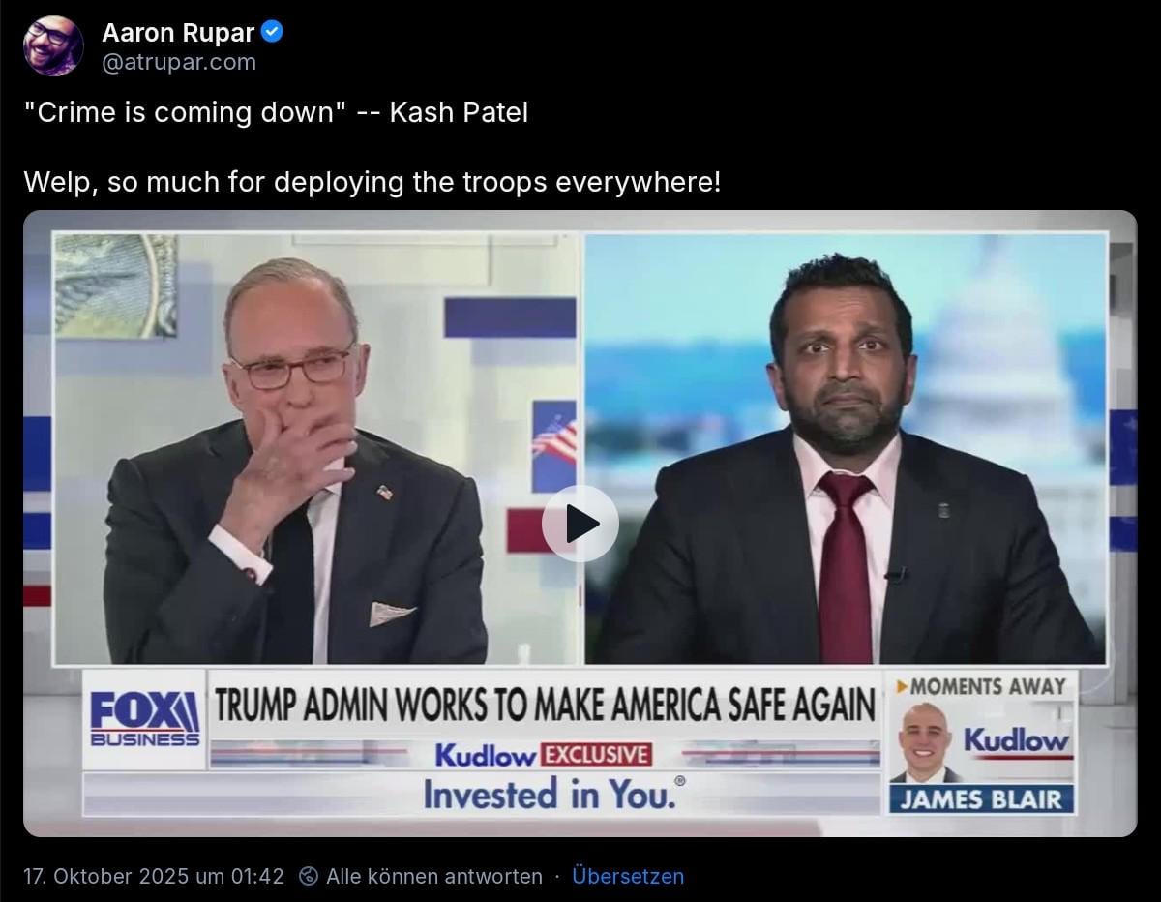The height and width of the screenshot is (902, 1161).
Task: Click the "Trump Admin Works" headline banner
Action: coord(545,706)
